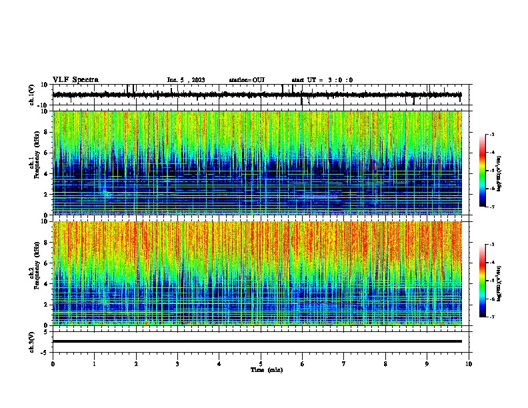528x408 pixels.
Task: Click the date text "Jan. 5, 2023"
Action: coord(186,80)
